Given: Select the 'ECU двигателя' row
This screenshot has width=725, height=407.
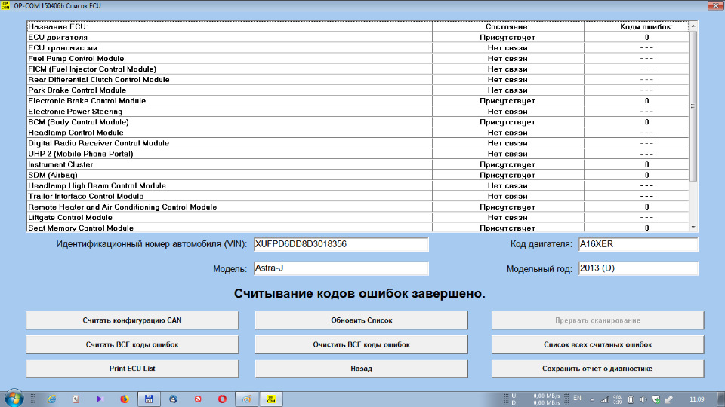Looking at the screenshot, I should pos(358,38).
